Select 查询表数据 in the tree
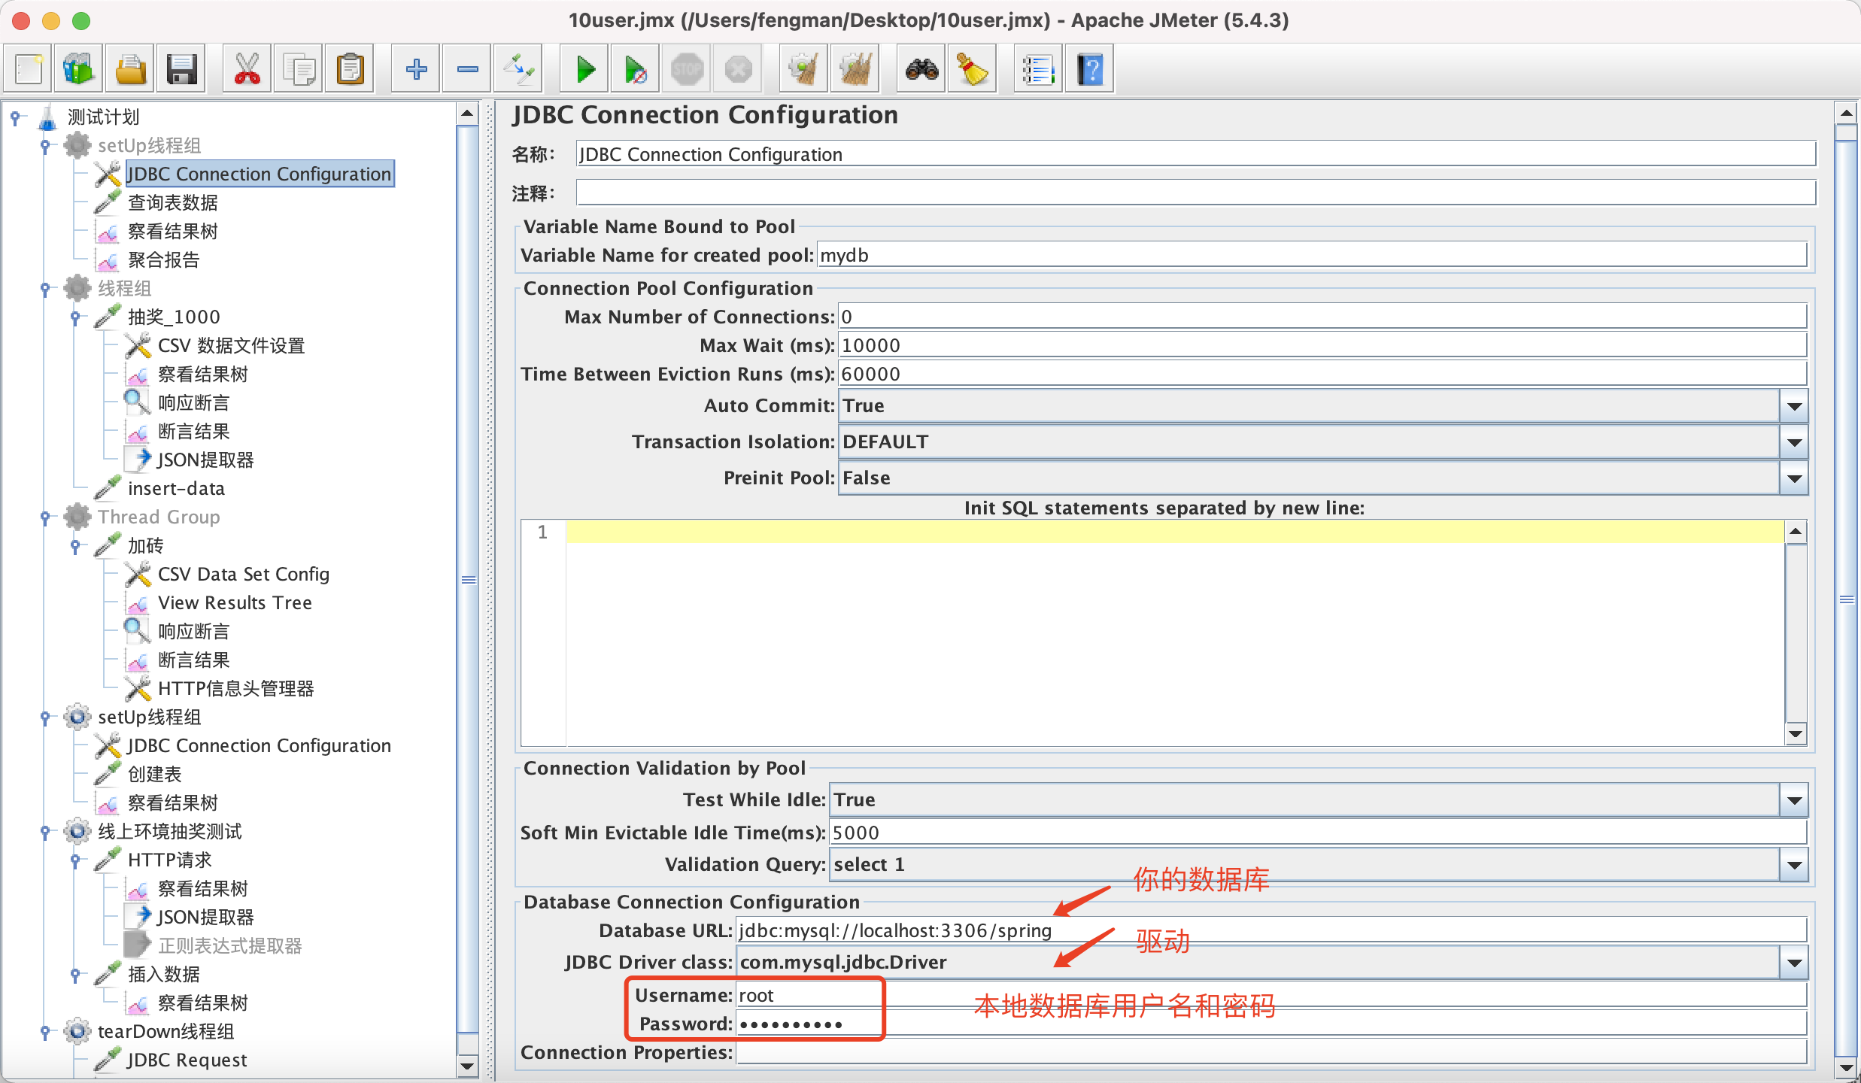This screenshot has height=1083, width=1861. tap(173, 203)
